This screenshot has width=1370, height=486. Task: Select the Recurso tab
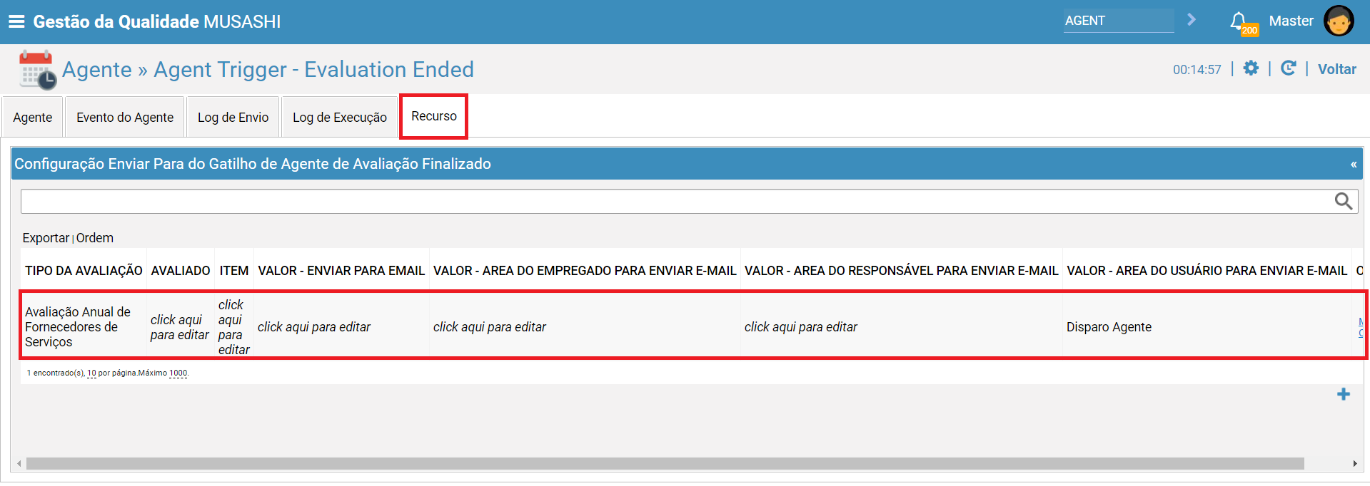434,116
